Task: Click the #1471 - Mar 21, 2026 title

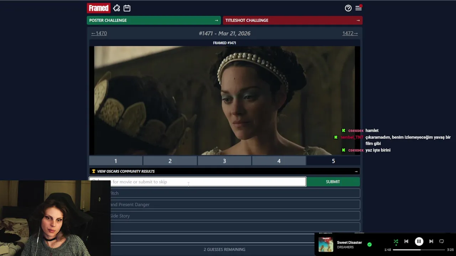Action: pos(224,33)
